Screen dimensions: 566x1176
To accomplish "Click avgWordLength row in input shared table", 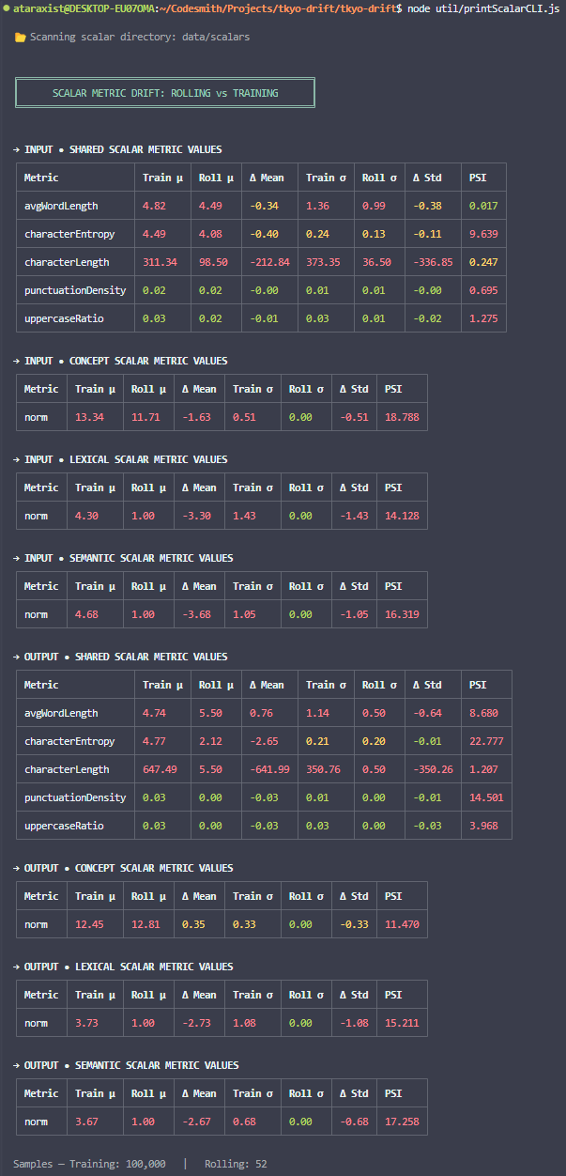I will point(261,206).
